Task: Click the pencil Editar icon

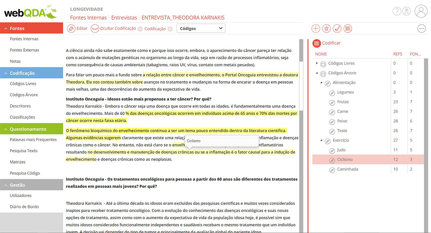Action: click(x=71, y=29)
